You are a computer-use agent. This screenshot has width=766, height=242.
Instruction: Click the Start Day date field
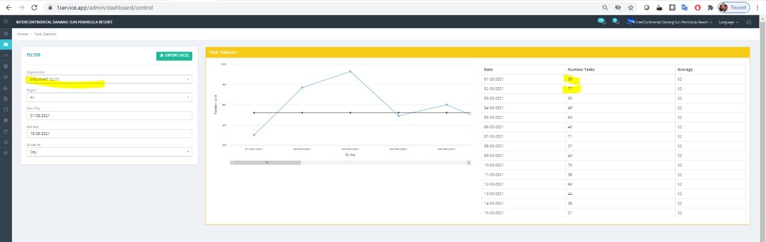click(109, 115)
